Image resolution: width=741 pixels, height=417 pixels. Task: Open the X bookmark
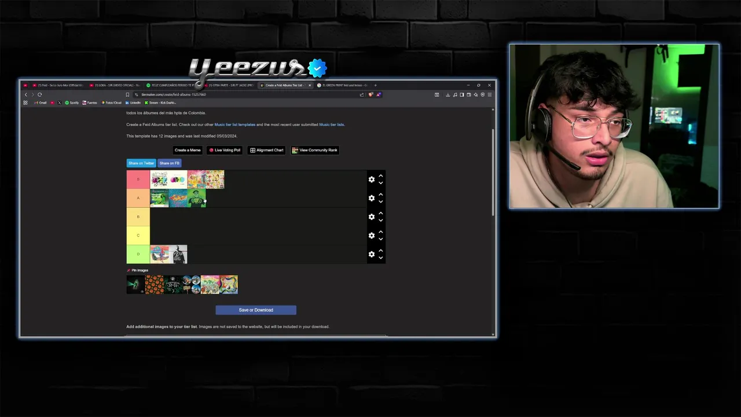(59, 103)
